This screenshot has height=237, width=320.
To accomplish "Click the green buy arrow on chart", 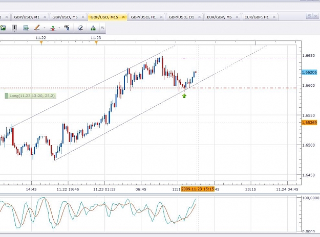I will 184,96.
